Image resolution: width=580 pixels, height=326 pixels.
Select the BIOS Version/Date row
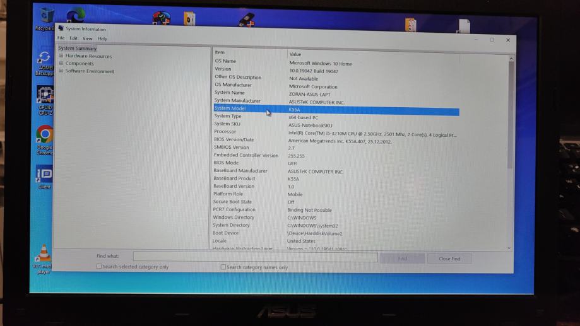336,141
